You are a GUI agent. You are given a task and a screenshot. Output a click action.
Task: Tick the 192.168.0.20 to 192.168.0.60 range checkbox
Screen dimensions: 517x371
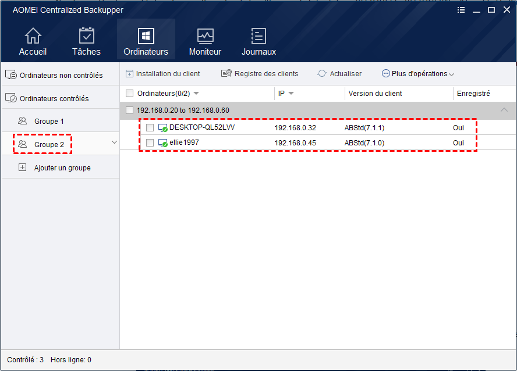pos(130,110)
